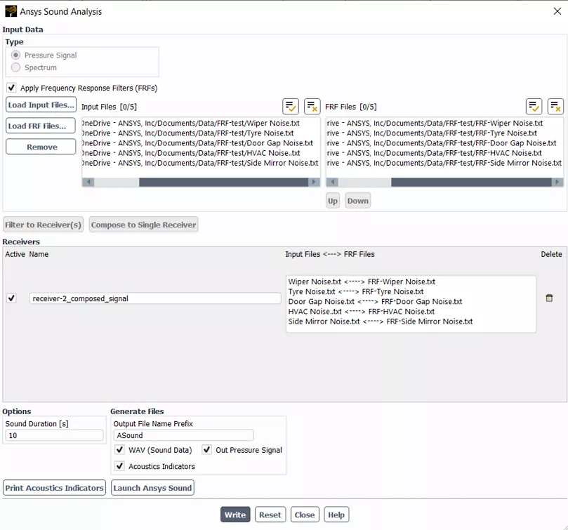568x530 pixels.
Task: Select the Spectrum radio button
Action: 15,67
